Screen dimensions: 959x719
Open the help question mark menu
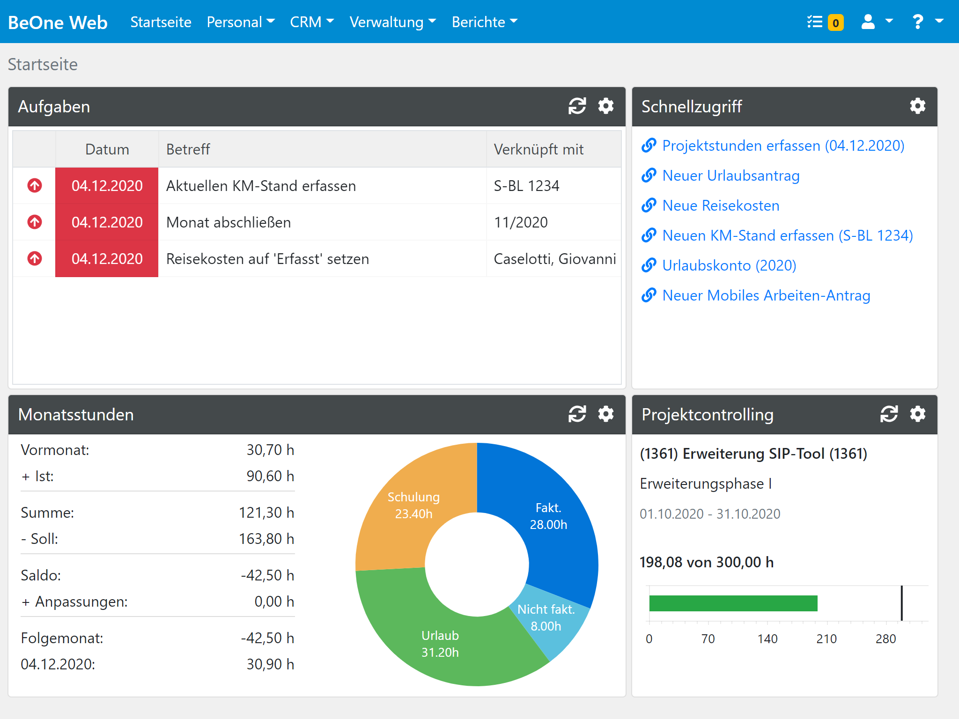(927, 22)
